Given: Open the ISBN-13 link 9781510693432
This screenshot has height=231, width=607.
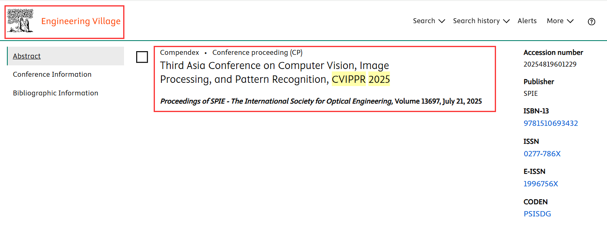Looking at the screenshot, I should pyautogui.click(x=550, y=123).
